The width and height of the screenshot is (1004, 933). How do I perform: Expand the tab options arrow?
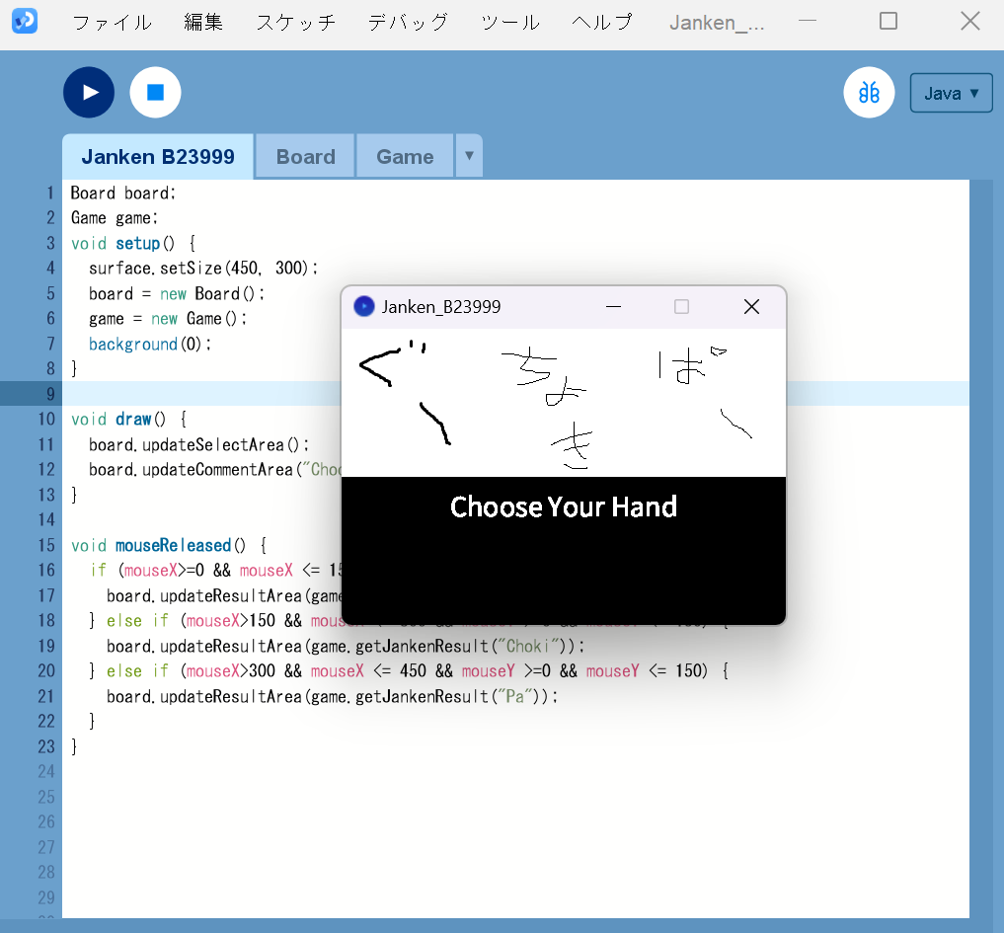pos(469,156)
